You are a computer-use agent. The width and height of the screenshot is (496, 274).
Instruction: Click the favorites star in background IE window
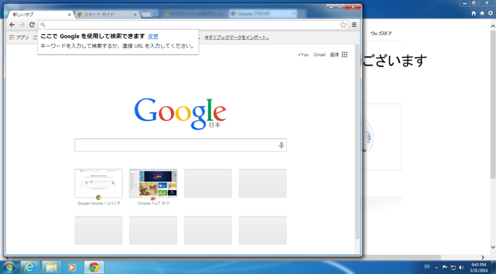[482, 13]
